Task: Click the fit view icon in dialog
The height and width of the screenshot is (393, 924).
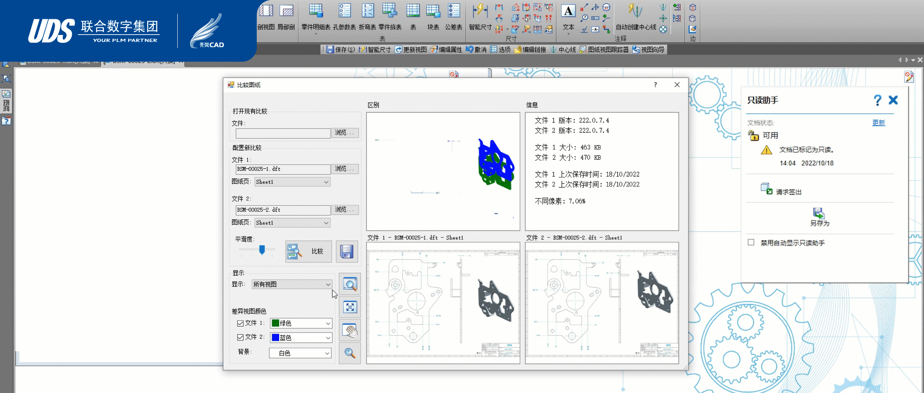Action: [x=350, y=307]
